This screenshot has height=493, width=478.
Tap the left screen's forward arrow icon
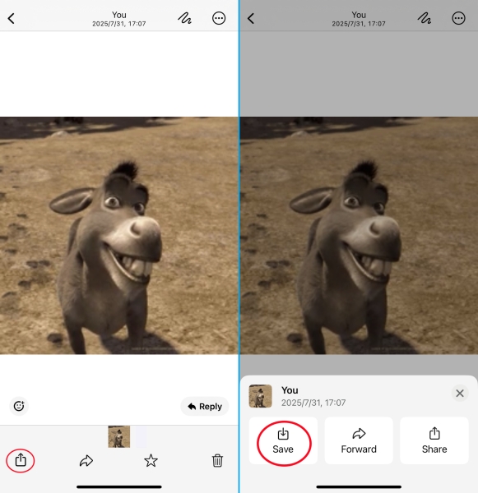click(x=86, y=461)
